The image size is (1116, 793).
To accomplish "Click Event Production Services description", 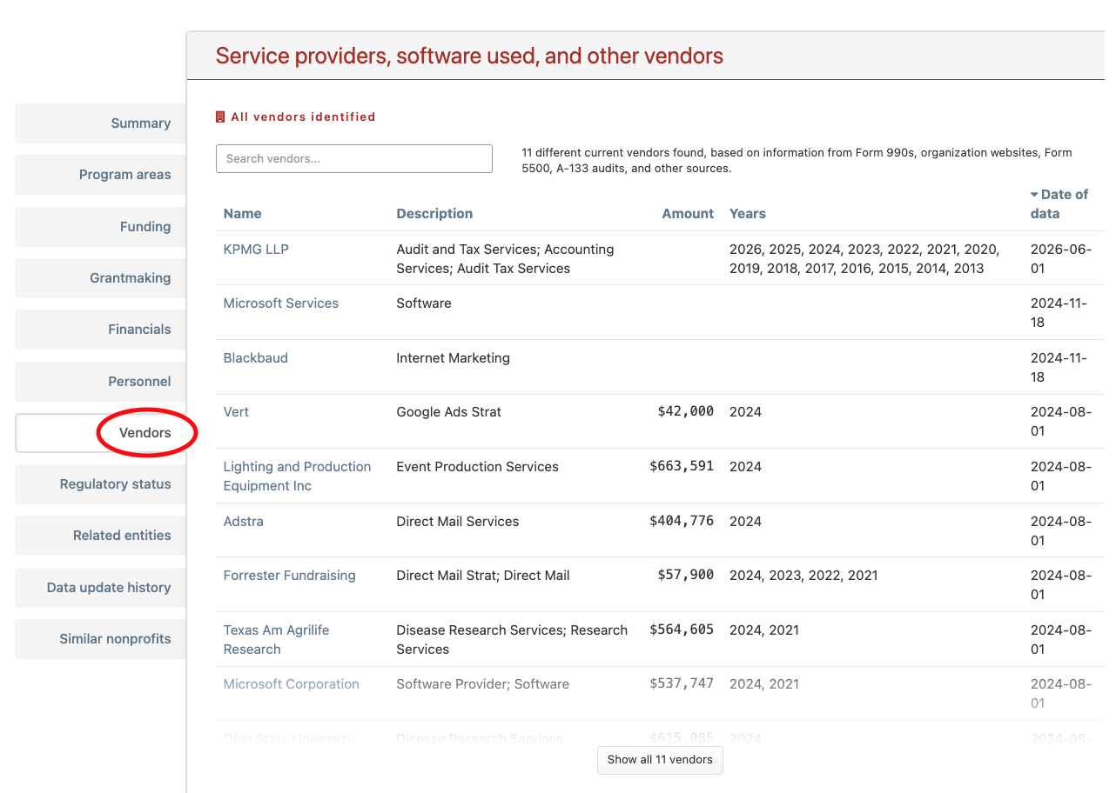I will pyautogui.click(x=478, y=467).
